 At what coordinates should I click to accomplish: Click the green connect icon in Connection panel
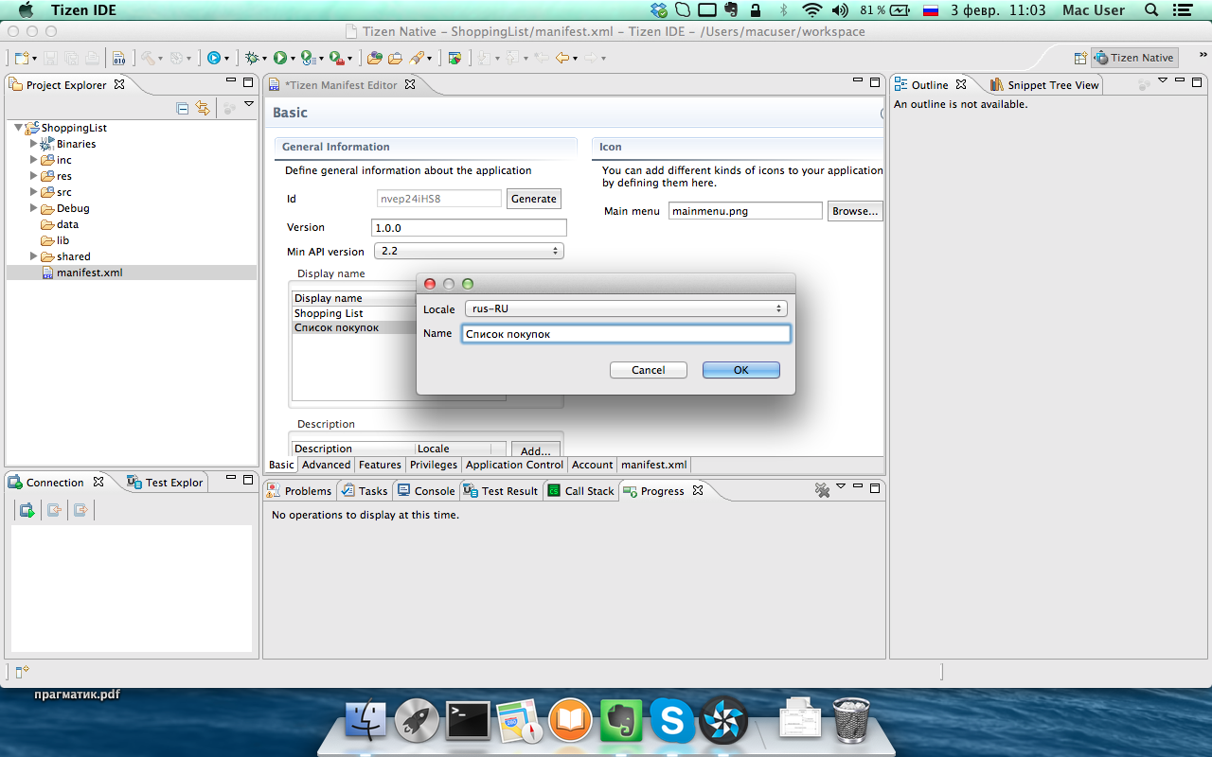tap(27, 511)
